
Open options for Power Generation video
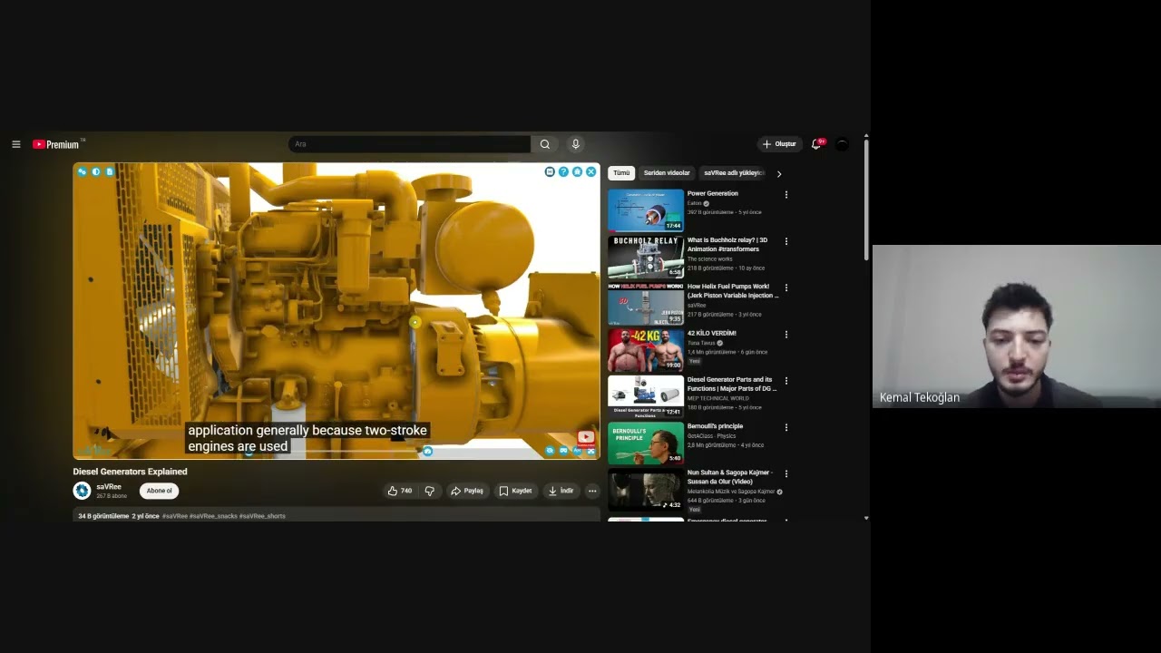coord(785,195)
